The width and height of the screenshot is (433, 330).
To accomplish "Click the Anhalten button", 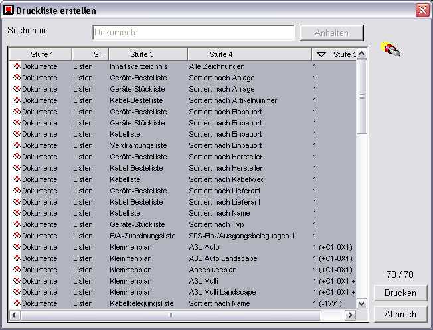I will tap(331, 33).
